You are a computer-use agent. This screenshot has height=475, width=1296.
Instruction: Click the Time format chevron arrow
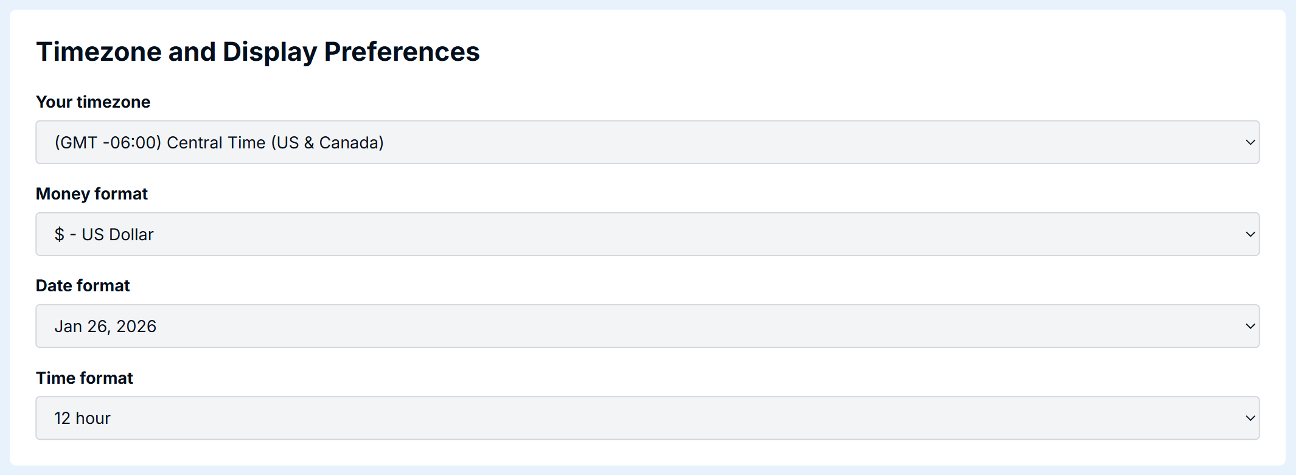pyautogui.click(x=1250, y=418)
